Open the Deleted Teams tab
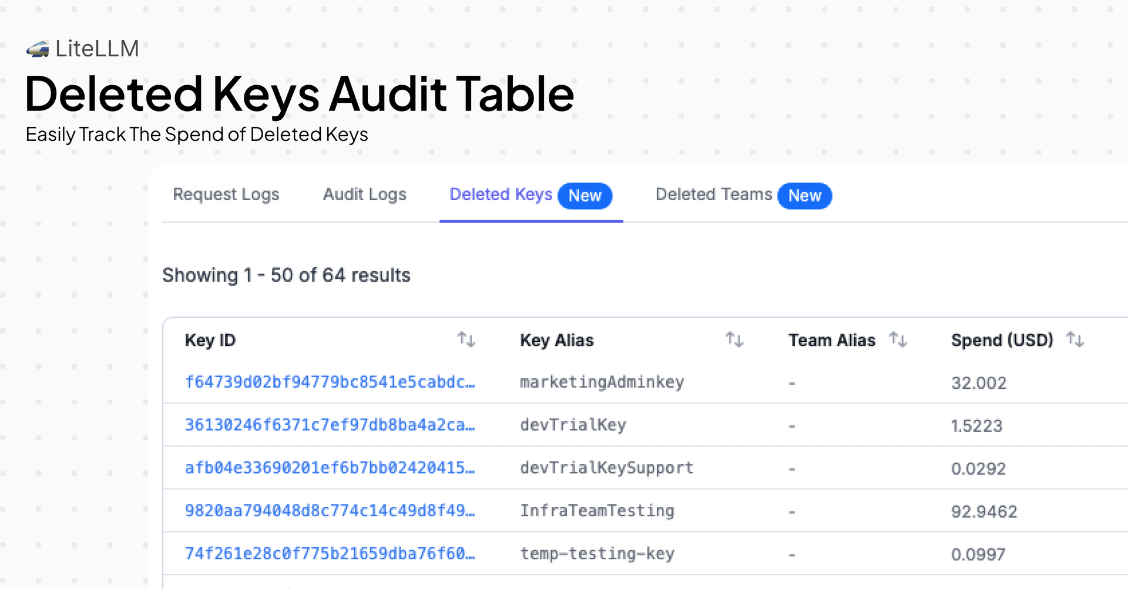The height and width of the screenshot is (589, 1128). [x=713, y=194]
